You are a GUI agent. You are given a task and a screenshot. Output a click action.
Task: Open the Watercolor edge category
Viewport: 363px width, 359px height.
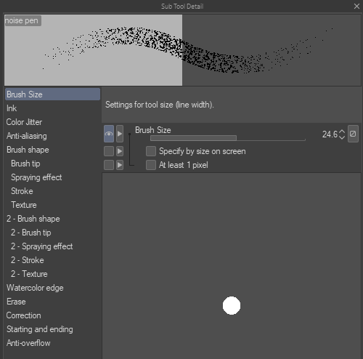pyautogui.click(x=52, y=288)
